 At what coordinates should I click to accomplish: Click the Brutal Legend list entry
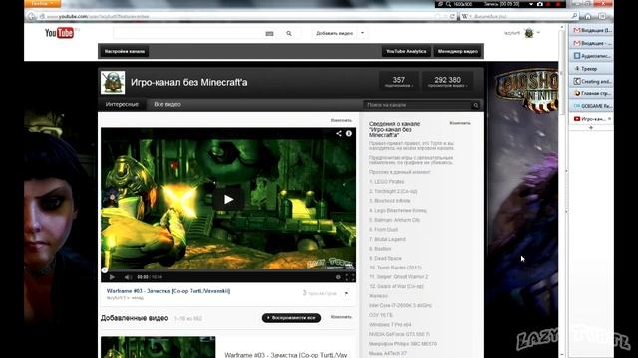(387, 239)
